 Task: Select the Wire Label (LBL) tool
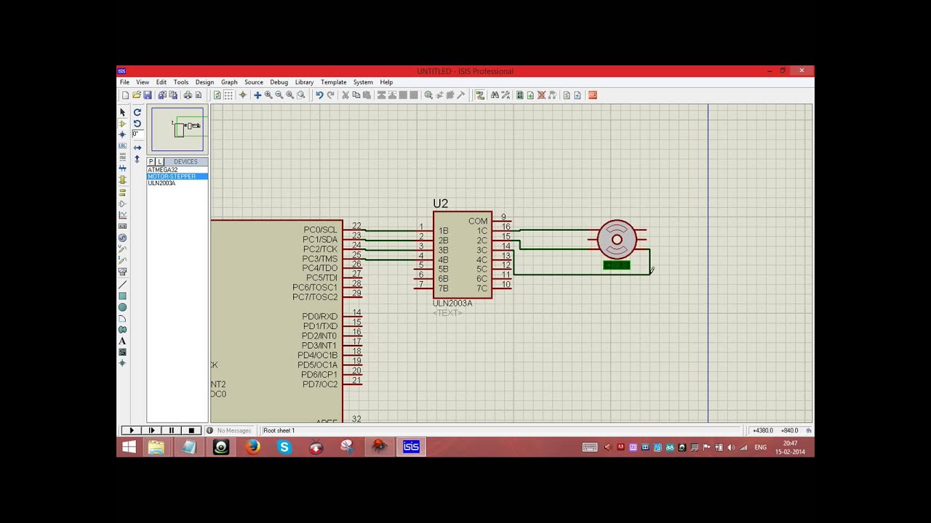[122, 145]
